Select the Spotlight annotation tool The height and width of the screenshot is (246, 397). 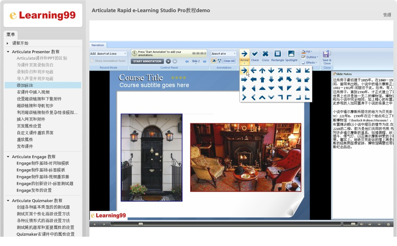click(x=291, y=56)
